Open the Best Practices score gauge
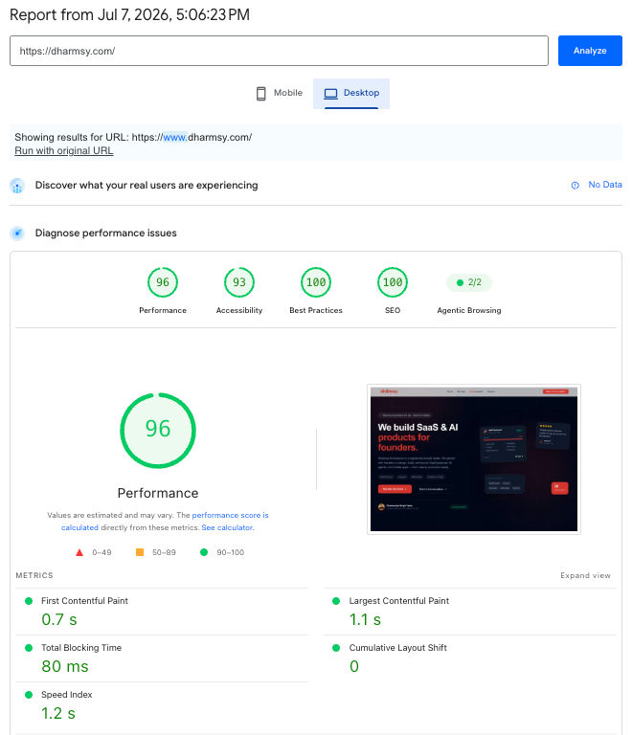 point(316,282)
